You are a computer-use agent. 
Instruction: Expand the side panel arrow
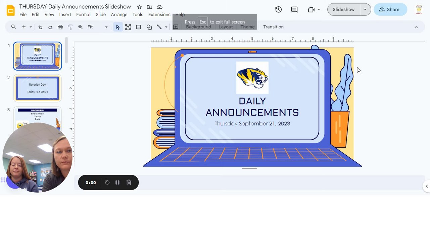(x=427, y=186)
